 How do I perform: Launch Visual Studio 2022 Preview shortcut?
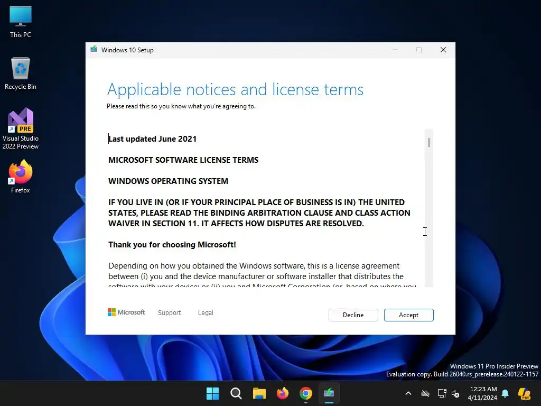pyautogui.click(x=21, y=128)
